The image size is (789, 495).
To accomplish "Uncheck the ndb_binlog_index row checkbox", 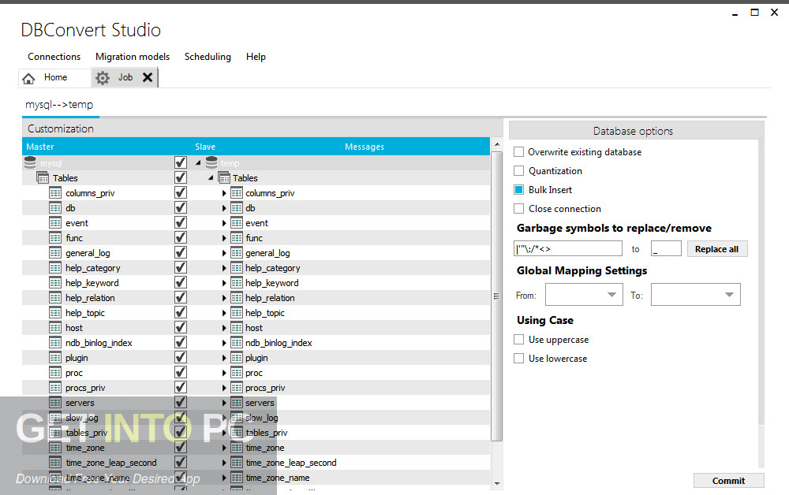I will click(181, 342).
